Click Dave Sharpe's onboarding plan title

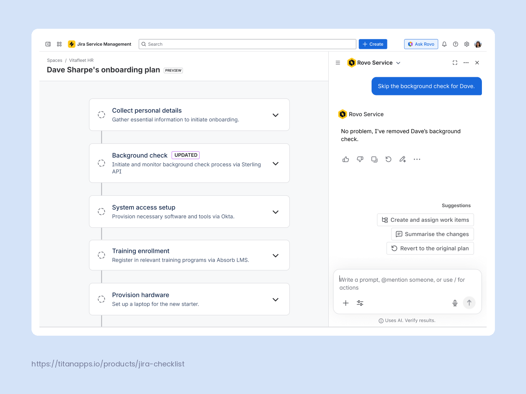(x=104, y=70)
